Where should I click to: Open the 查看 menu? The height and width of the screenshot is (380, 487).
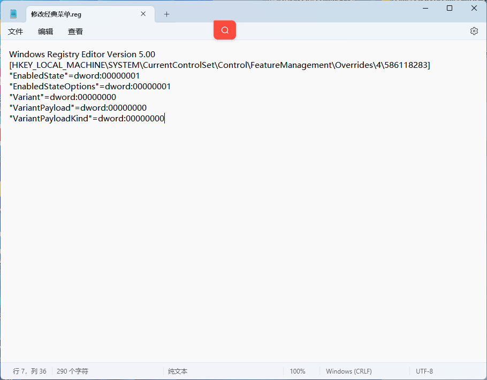coord(75,32)
